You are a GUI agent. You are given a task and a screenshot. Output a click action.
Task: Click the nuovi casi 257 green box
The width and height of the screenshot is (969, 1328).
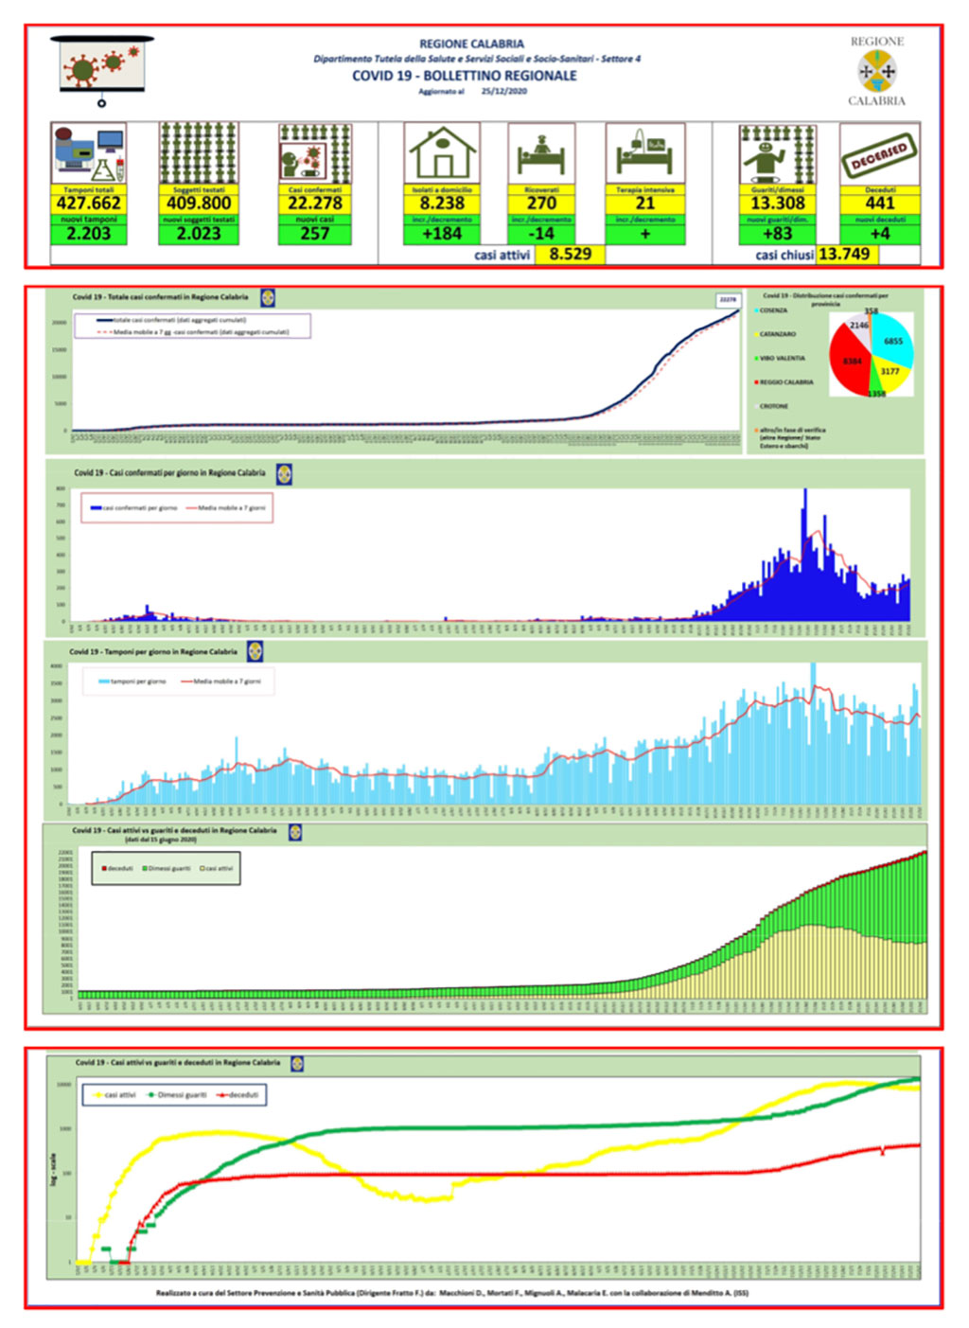[x=315, y=233]
